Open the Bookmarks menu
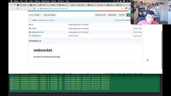This screenshot has height=96, width=171. coord(45,1)
